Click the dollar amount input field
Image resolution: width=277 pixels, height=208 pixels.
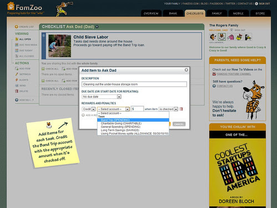pos(137,109)
